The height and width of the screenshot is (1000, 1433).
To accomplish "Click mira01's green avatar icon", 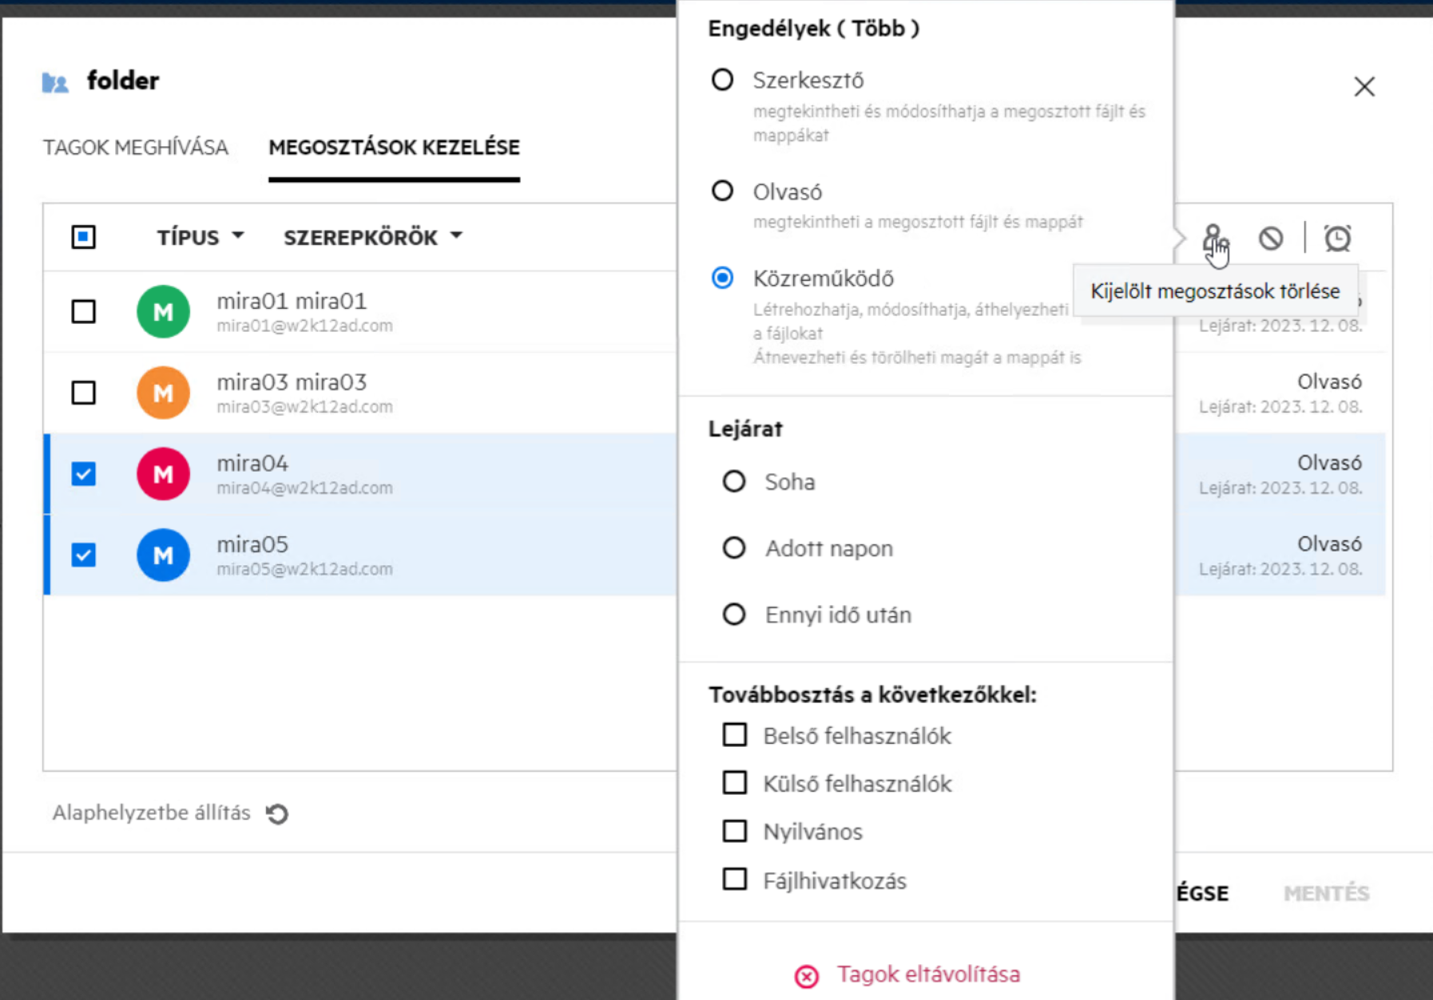I will pyautogui.click(x=163, y=311).
